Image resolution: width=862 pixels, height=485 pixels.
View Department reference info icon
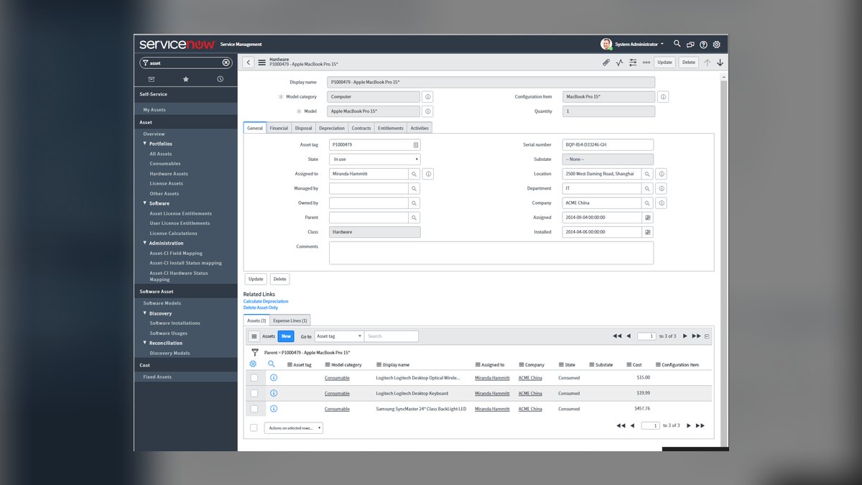(x=662, y=188)
